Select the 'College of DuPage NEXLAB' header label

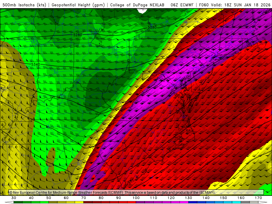pos(137,5)
